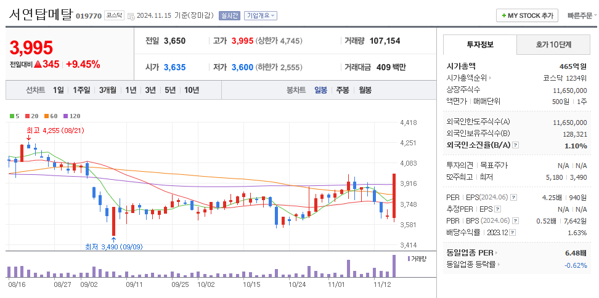599x298 pixels.
Task: Open the help icon beside 추정PER EPS
Action: click(x=498, y=209)
